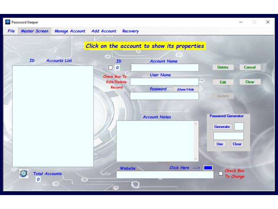The image size is (278, 209).
Task: Click the blue box next to Click Here
Action: [208, 168]
